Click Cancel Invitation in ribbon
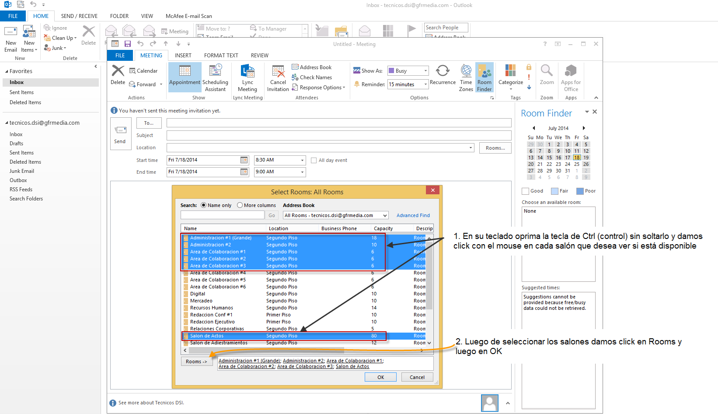This screenshot has width=718, height=414. pyautogui.click(x=278, y=77)
